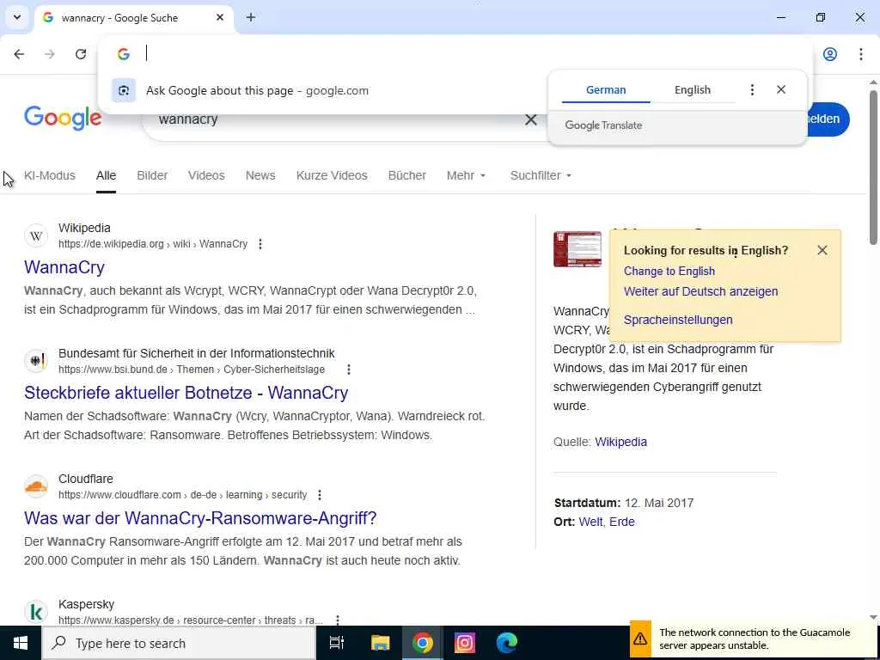Click the Startdatum 12. Mai 2017 text
Screen dimensions: 880x660
click(624, 502)
